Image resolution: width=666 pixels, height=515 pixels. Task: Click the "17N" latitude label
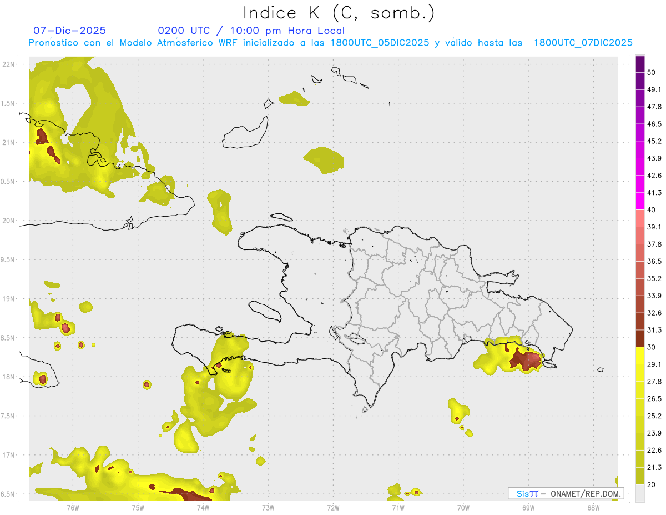click(8, 455)
